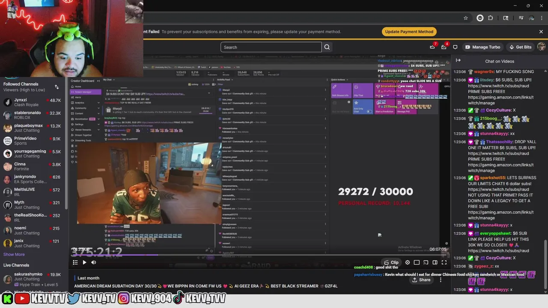Open Jynxzi channel in sidebar

tap(33, 102)
